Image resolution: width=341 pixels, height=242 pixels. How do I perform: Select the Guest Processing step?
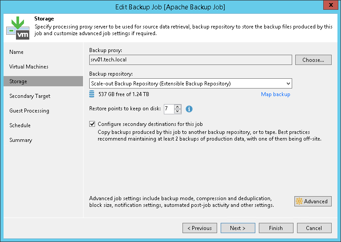29,111
